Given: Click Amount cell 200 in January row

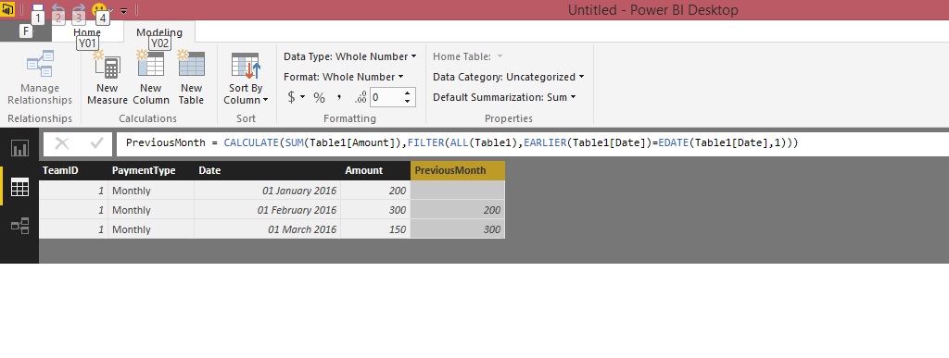Looking at the screenshot, I should [375, 191].
